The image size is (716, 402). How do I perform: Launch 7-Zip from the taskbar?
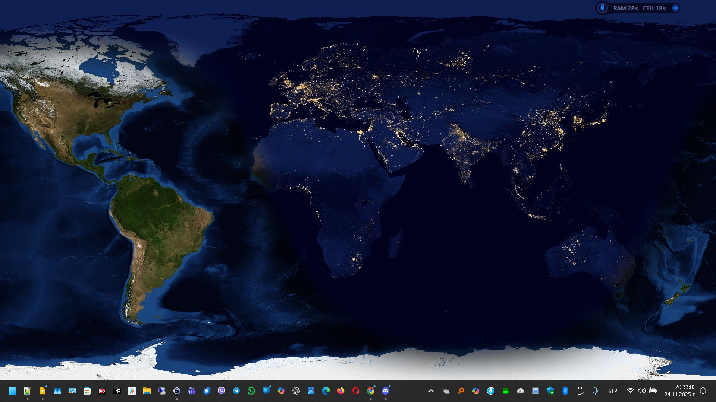(x=117, y=391)
